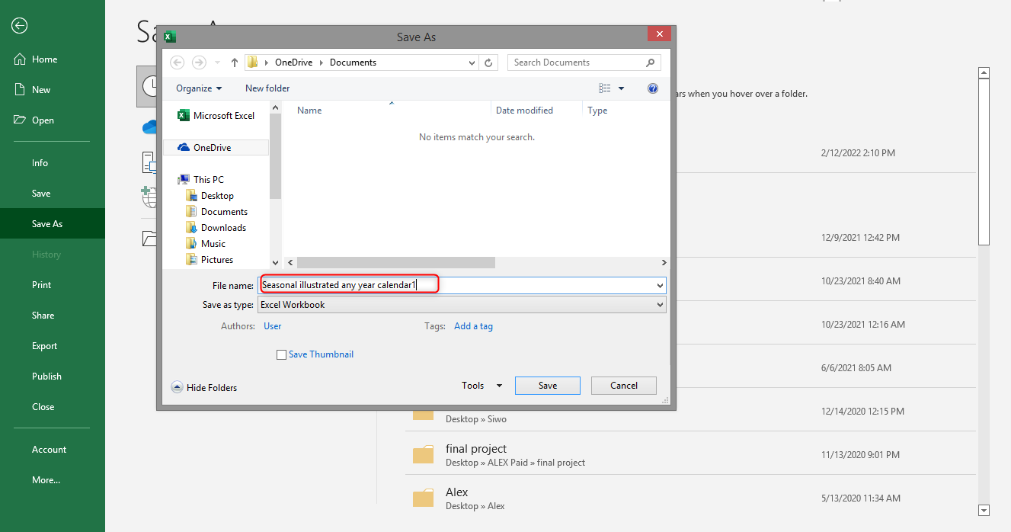Click the change view icon

(x=605, y=88)
